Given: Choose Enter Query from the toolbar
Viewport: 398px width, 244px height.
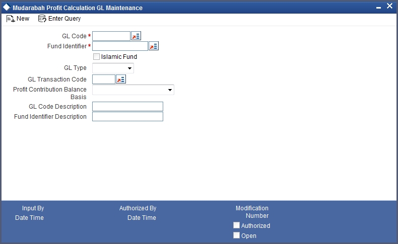Looking at the screenshot, I should [x=59, y=19].
